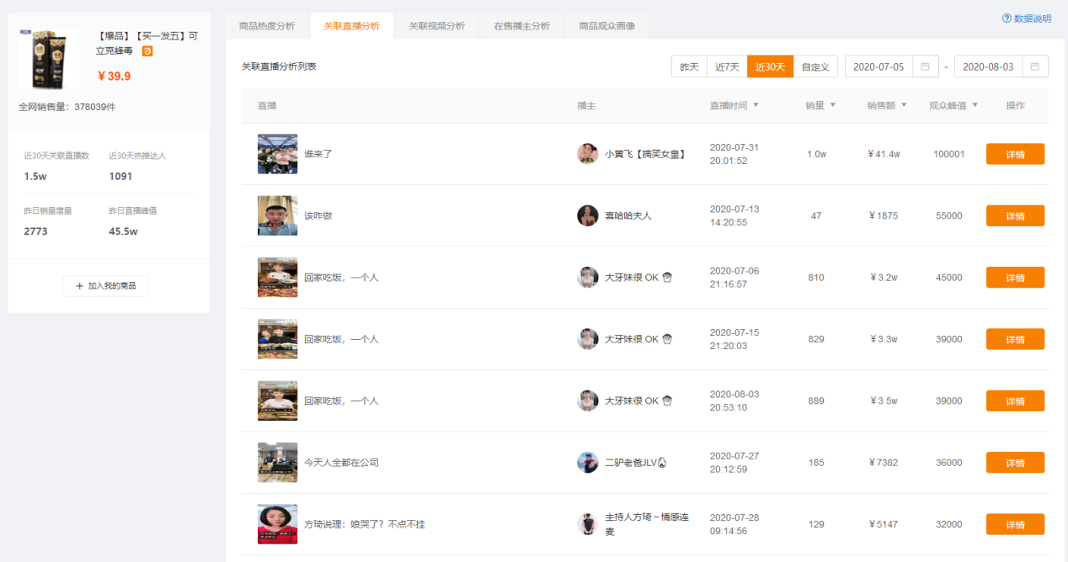The height and width of the screenshot is (562, 1068).
Task: Click the 近30天热推达人 value 1091
Action: click(x=120, y=176)
